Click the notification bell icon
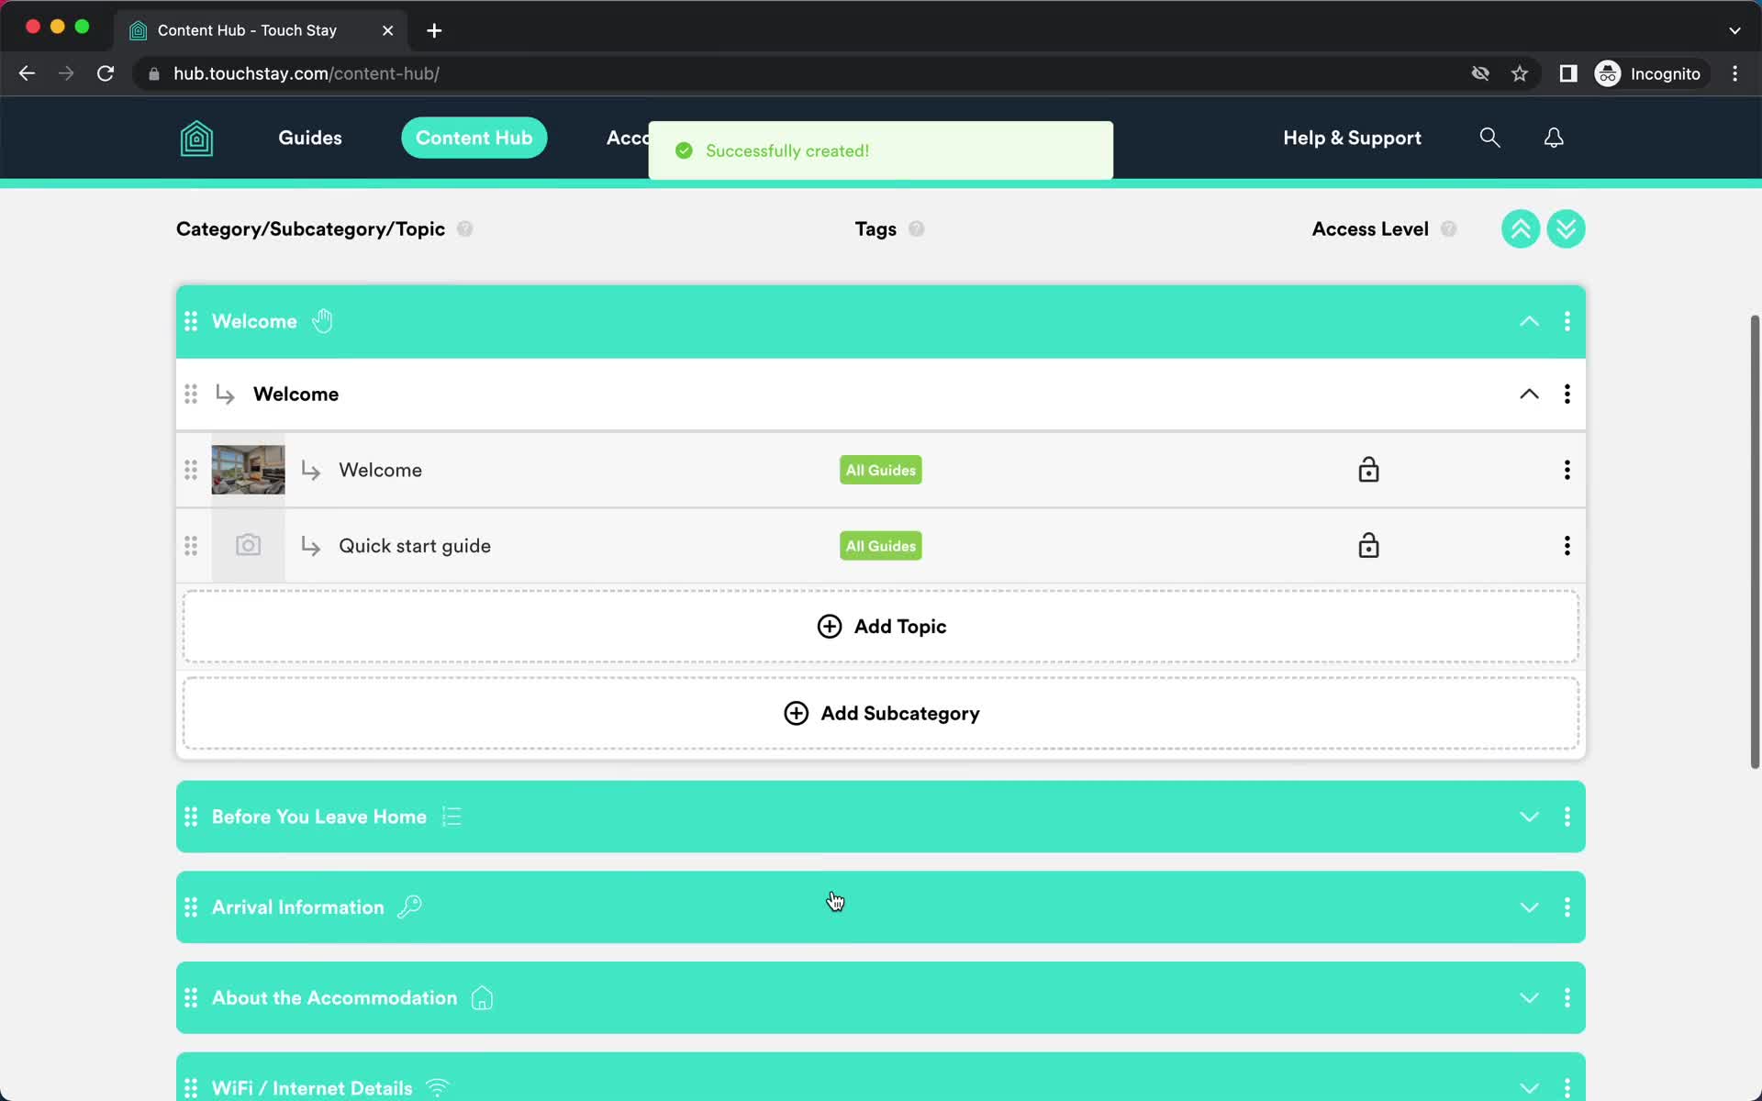1762x1101 pixels. 1553,137
